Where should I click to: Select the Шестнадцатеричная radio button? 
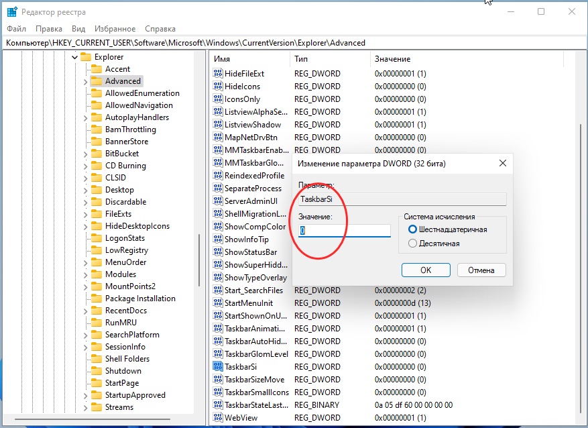pos(412,229)
